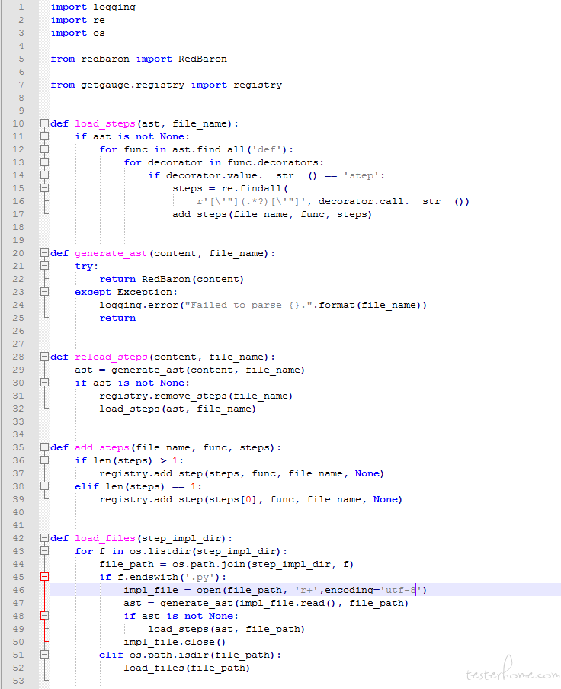Collapse the reload_steps function fold at line 28
Screen dimensions: 561x689
coord(44,357)
